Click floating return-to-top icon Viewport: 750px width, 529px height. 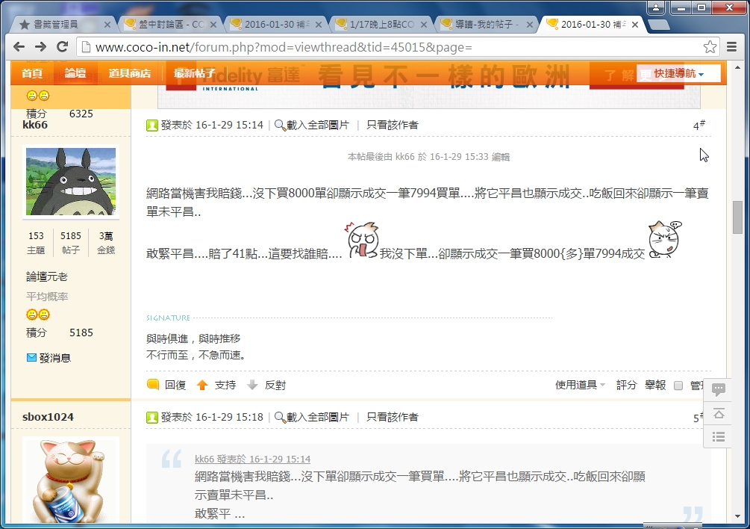(x=718, y=413)
